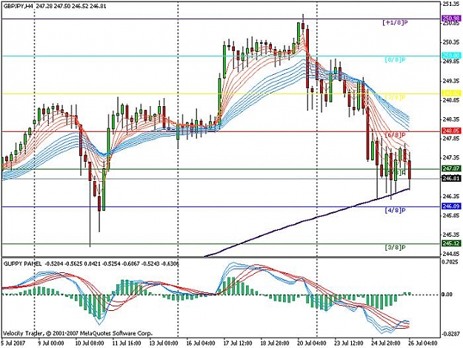Click the 245.85 axis price value

[451, 215]
